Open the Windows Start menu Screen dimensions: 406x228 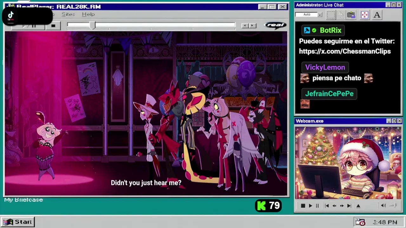point(18,222)
